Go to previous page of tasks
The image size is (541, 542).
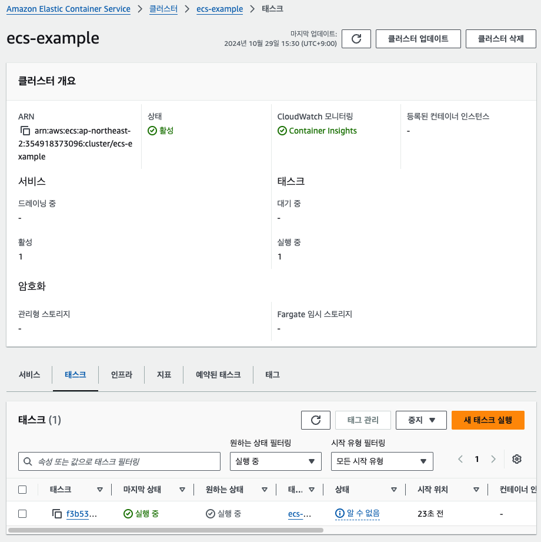[x=460, y=459]
